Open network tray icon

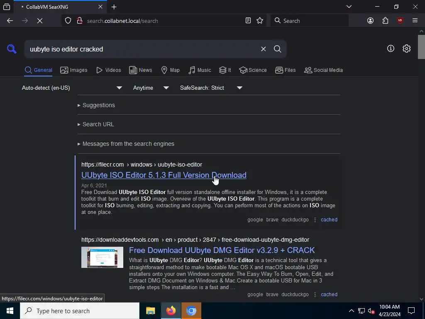pos(361,311)
